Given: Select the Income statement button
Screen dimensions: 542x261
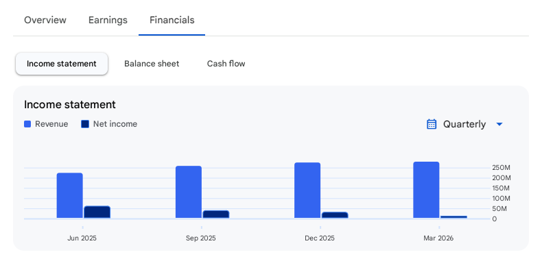Looking at the screenshot, I should point(62,64).
